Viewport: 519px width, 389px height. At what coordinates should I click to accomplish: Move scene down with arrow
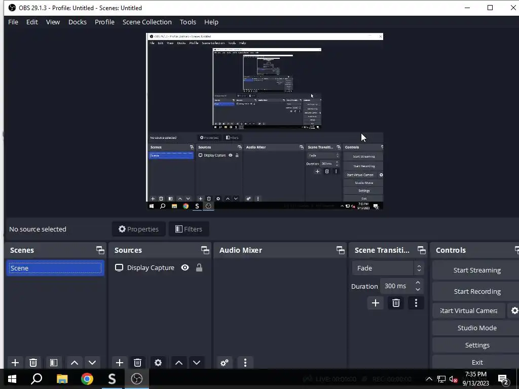(x=92, y=363)
